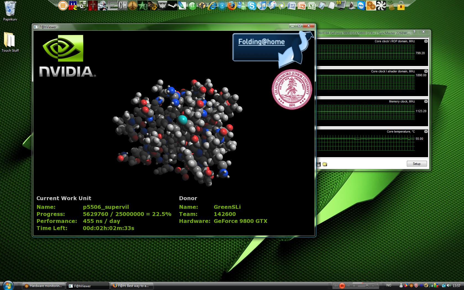This screenshot has height=290, width=464.
Task: Launch Windows Live Messenger from dock
Action: (242, 6)
